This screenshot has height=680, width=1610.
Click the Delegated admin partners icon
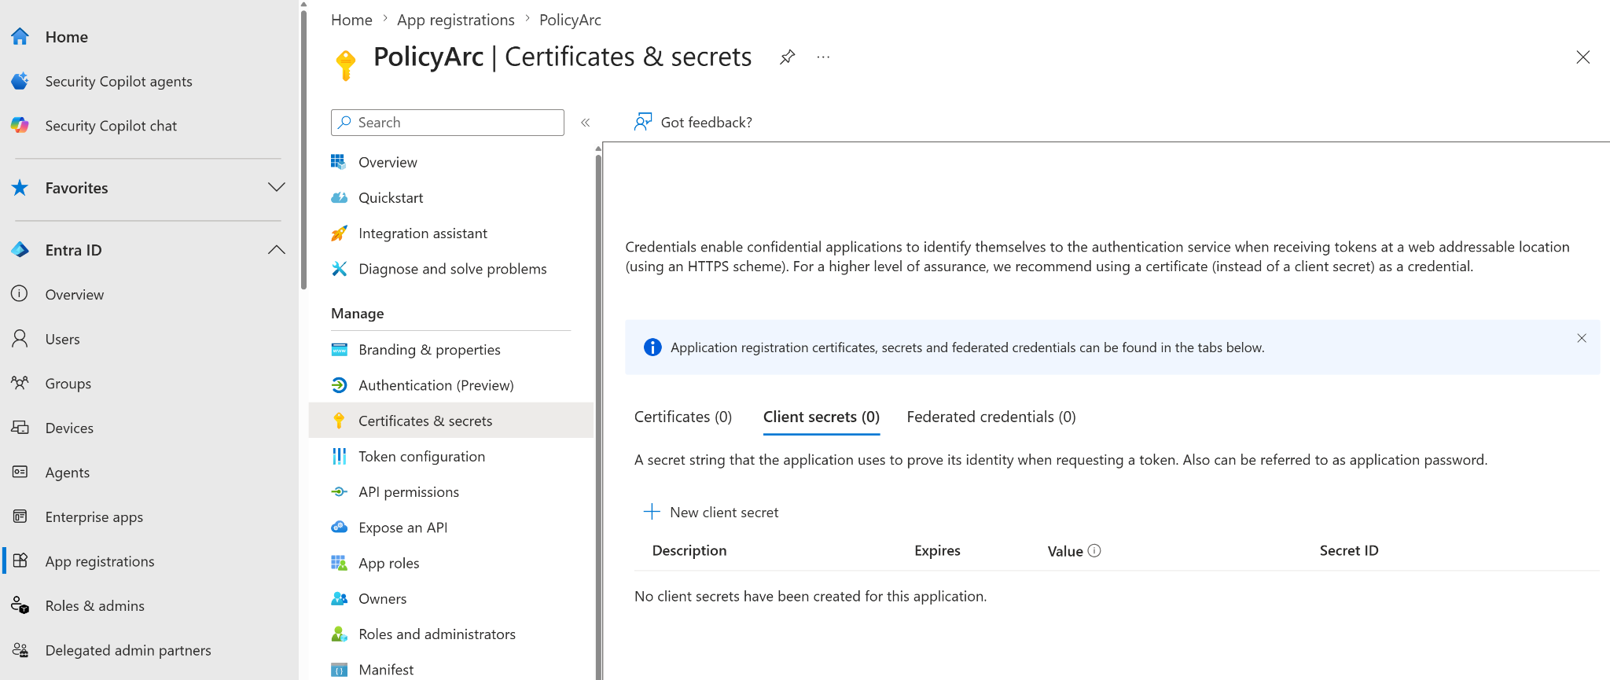(x=20, y=650)
